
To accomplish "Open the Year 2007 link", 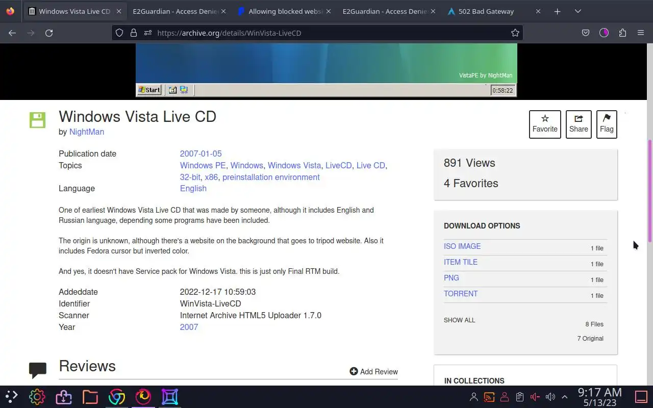I will (189, 327).
